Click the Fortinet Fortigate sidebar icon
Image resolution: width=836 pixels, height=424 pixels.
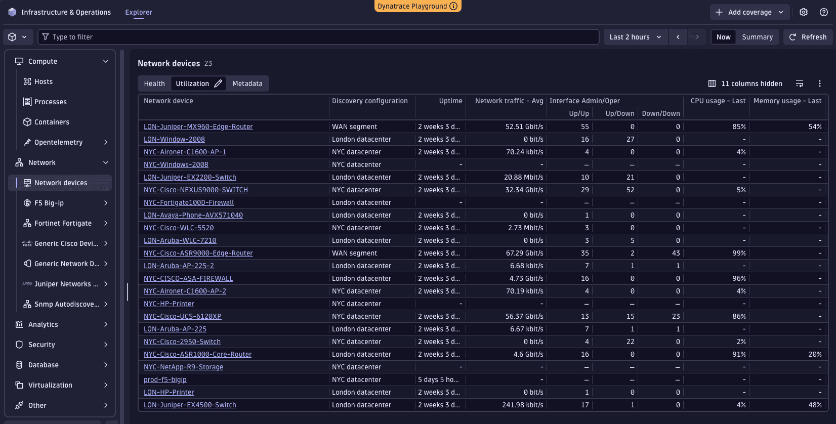(x=27, y=223)
